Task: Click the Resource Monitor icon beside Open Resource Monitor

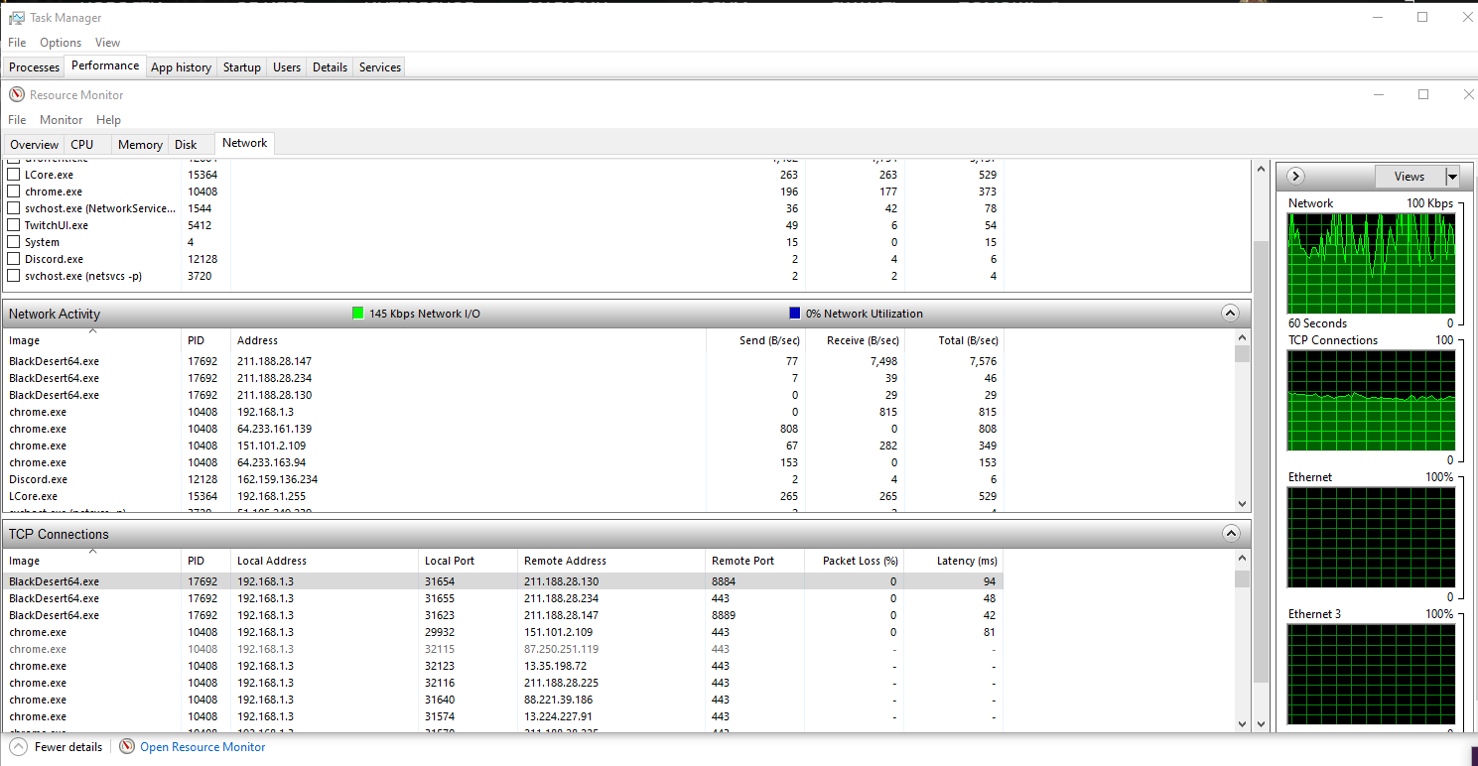Action: [127, 746]
